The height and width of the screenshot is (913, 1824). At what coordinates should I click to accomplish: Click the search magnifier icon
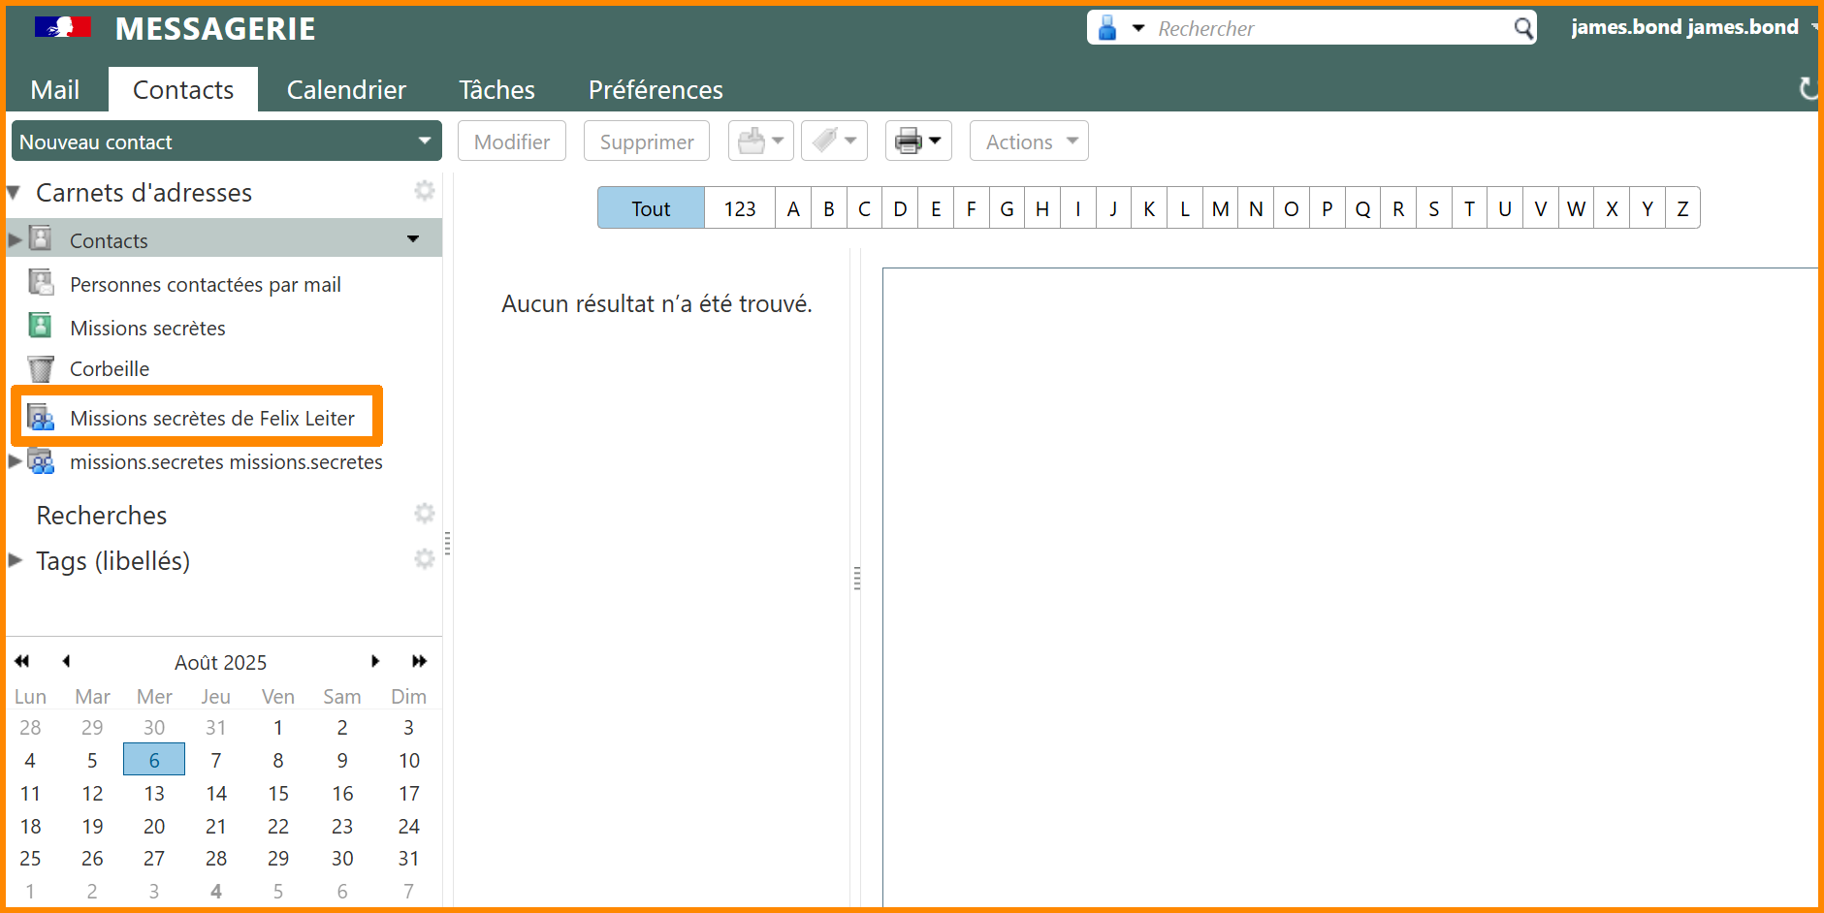point(1523,28)
